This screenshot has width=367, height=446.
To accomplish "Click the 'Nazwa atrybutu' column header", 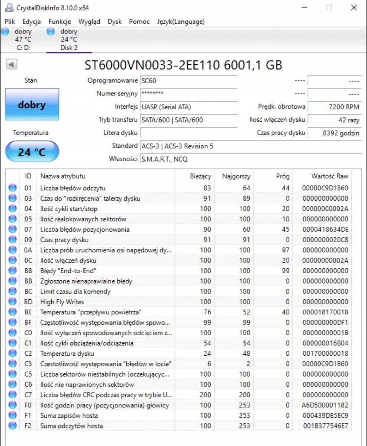I will pyautogui.click(x=106, y=176).
